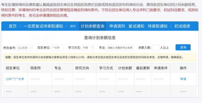Click the yellow 提醒 notice text

point(94,57)
